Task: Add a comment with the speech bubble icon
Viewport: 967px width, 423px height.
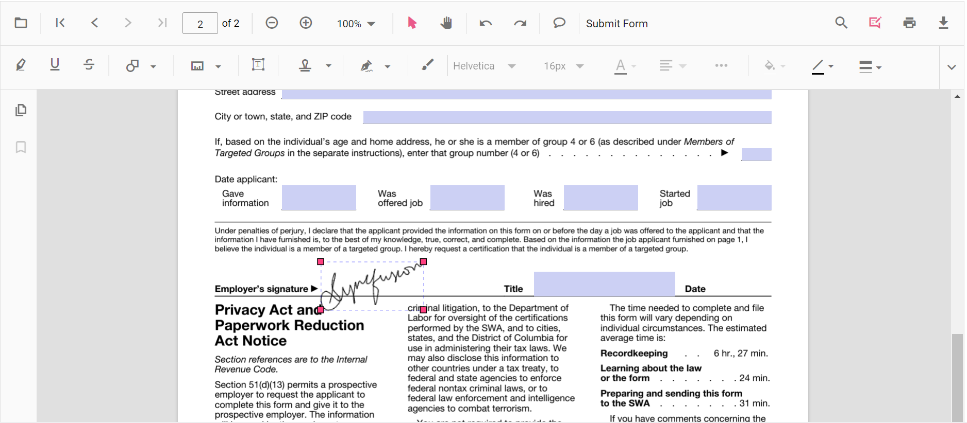Action: (559, 23)
